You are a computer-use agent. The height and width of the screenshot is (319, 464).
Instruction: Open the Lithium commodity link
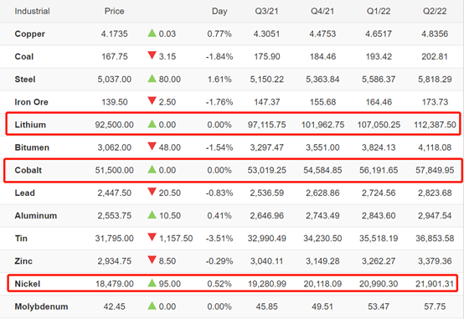tap(30, 125)
